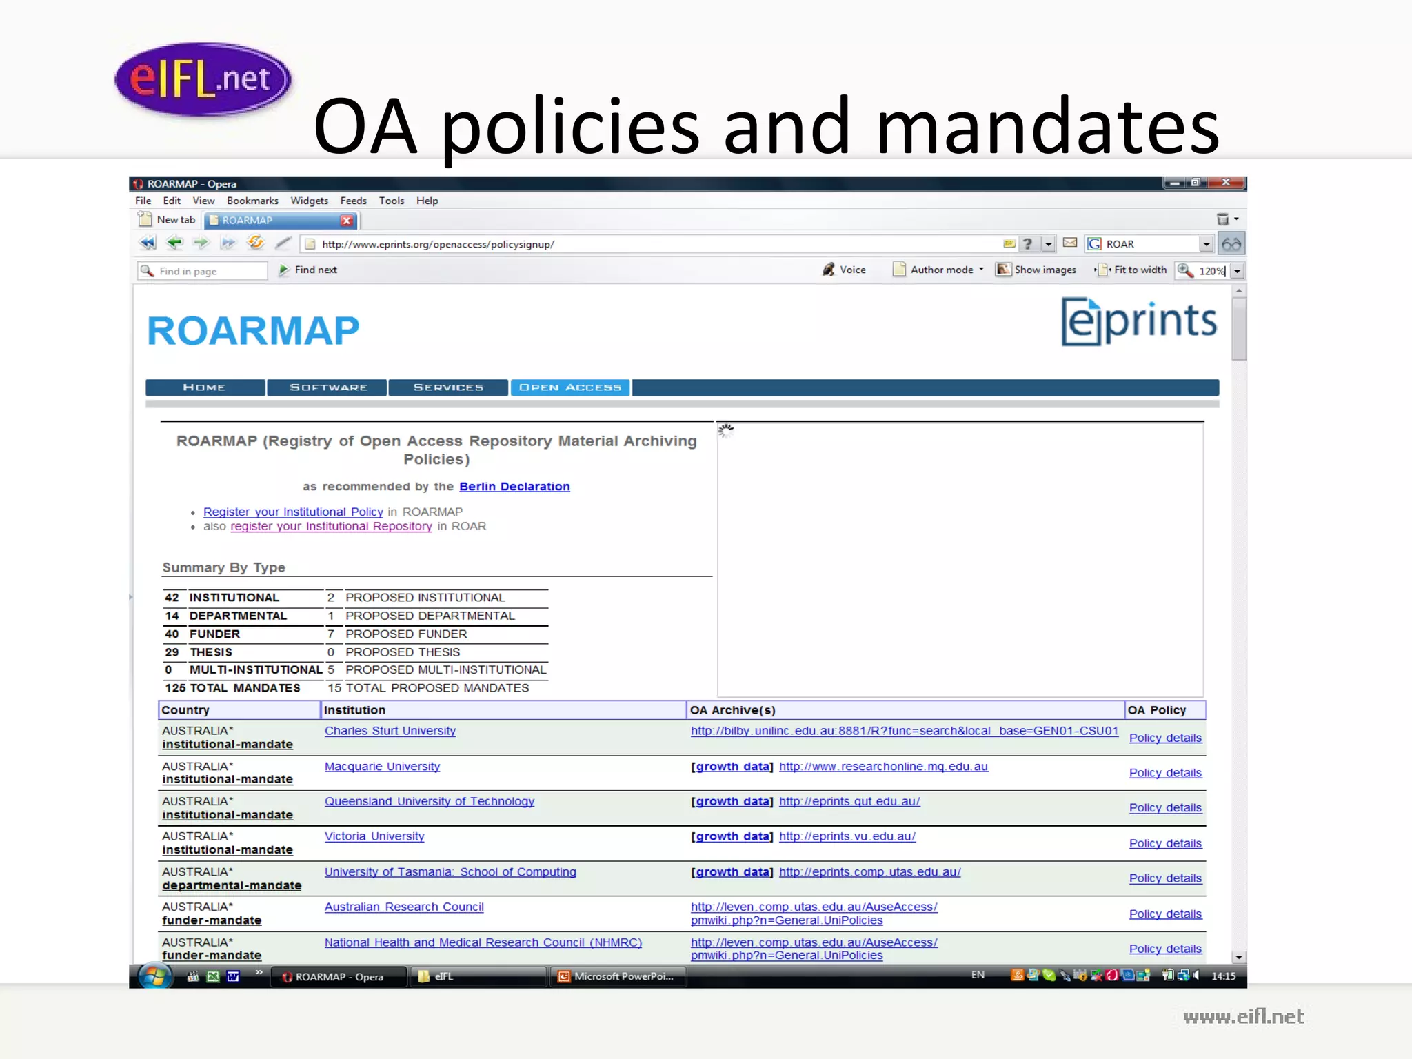
Task: Click the ROAR search input field
Action: pyautogui.click(x=1151, y=244)
